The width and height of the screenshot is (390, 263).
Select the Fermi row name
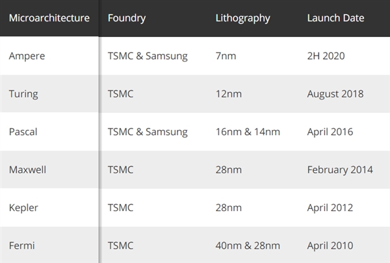[x=21, y=245]
